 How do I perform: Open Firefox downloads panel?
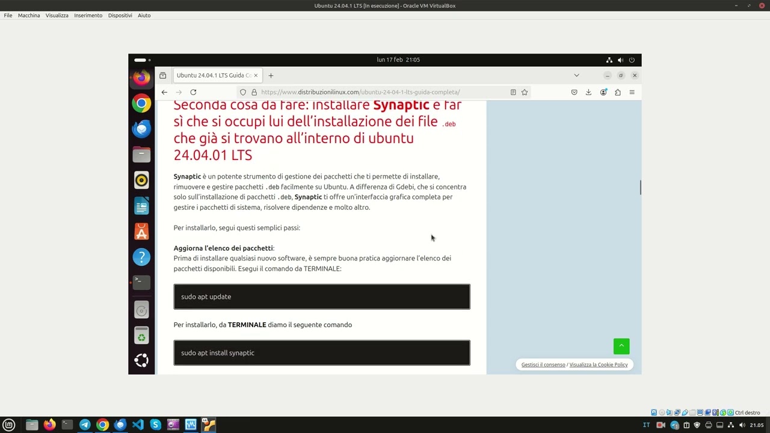(x=588, y=92)
